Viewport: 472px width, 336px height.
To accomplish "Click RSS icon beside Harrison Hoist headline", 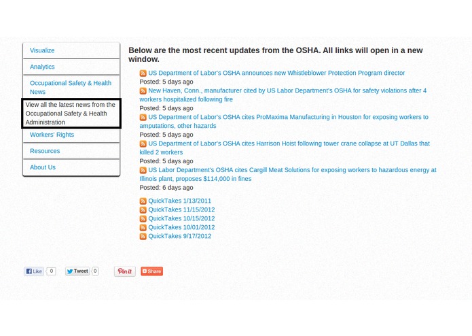I will (x=143, y=144).
